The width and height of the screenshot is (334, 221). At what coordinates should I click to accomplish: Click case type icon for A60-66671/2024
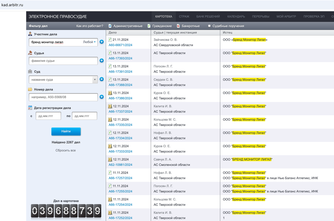click(110, 40)
